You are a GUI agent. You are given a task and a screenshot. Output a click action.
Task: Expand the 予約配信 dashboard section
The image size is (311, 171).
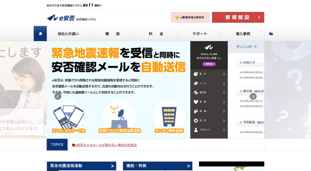pyautogui.click(x=250, y=122)
